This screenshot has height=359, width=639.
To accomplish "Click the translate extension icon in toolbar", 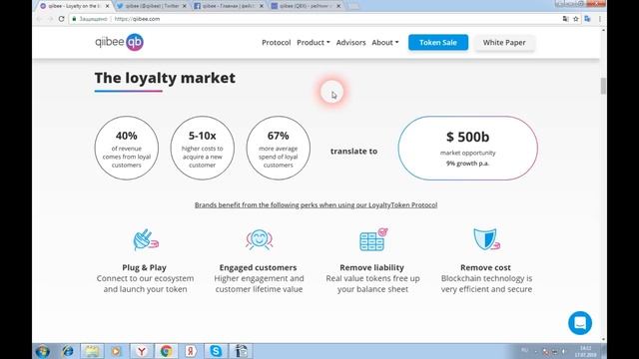I will [x=587, y=19].
